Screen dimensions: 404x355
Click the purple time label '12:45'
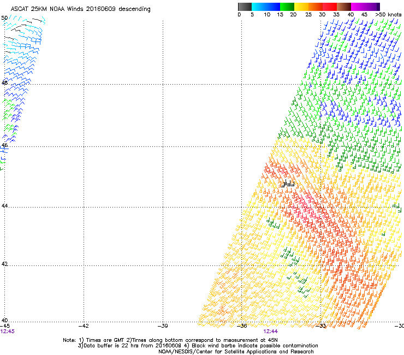point(8,332)
